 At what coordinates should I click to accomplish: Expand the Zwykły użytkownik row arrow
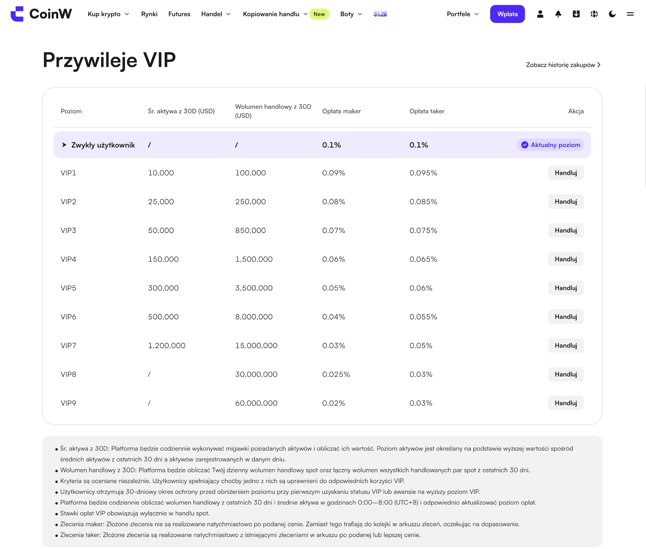64,145
